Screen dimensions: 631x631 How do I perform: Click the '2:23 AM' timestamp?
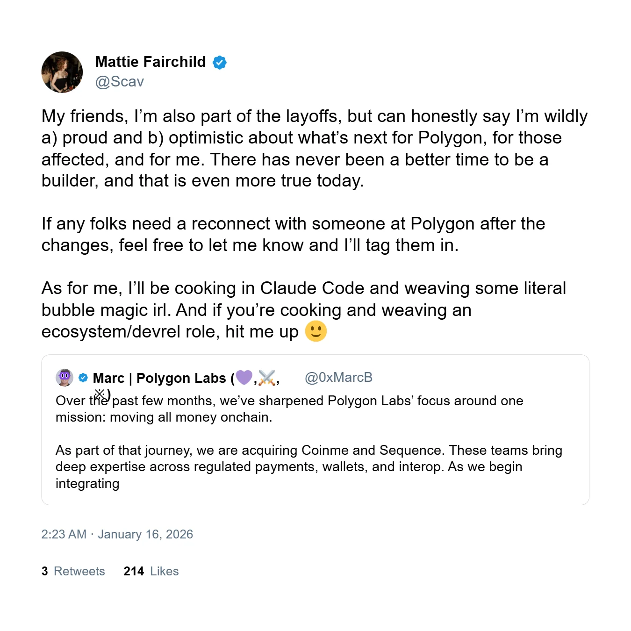point(64,534)
